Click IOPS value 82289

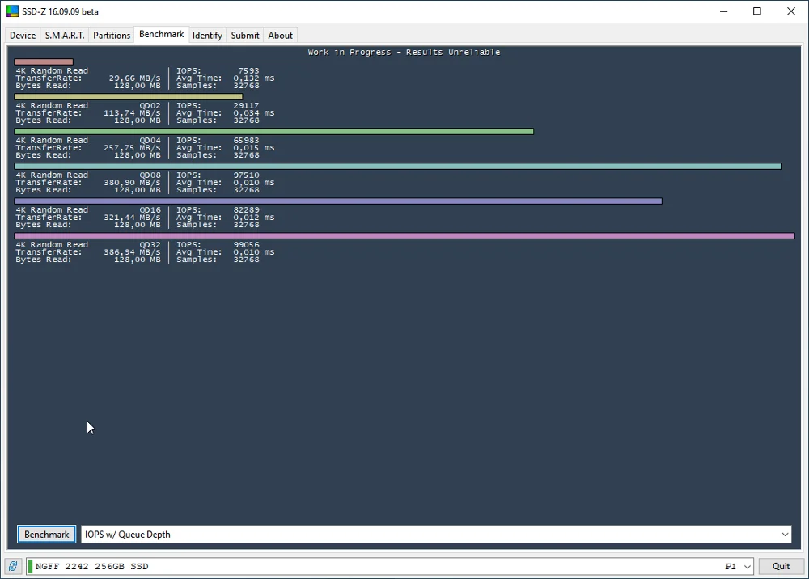[246, 209]
